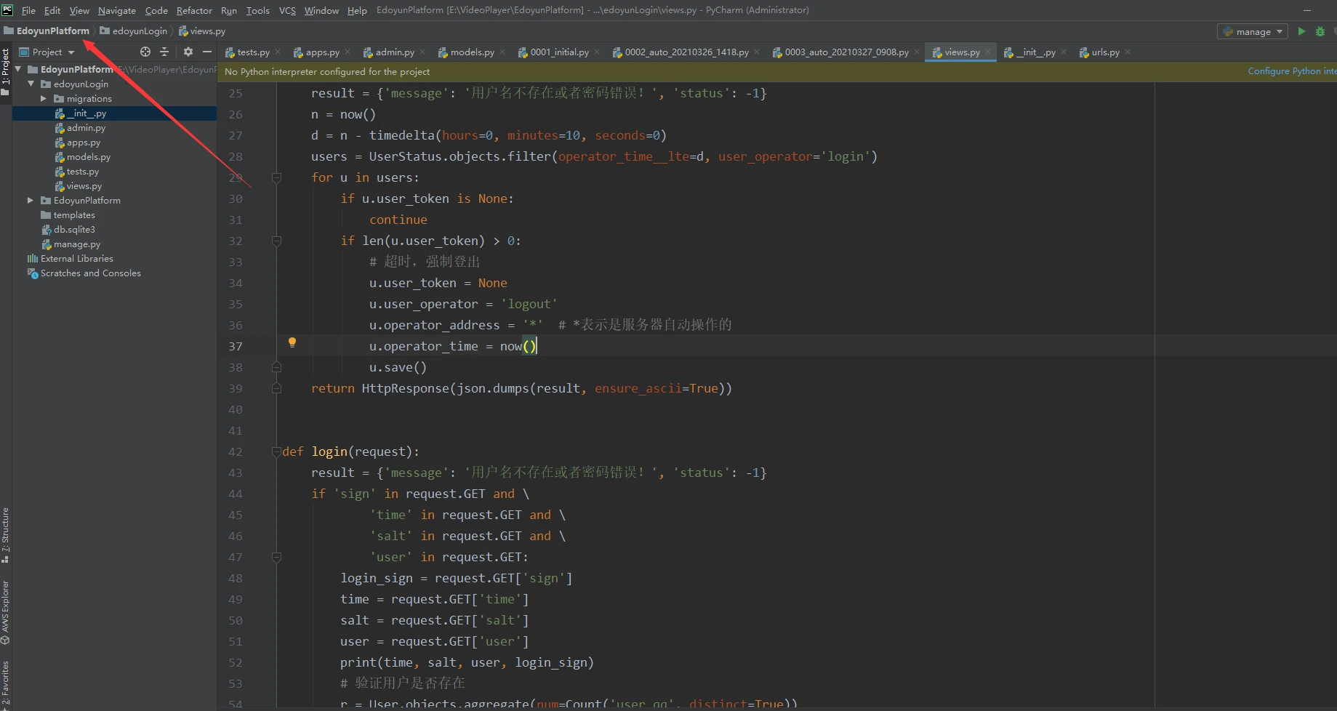Open the Navigate menu
The height and width of the screenshot is (711, 1337).
coord(117,10)
